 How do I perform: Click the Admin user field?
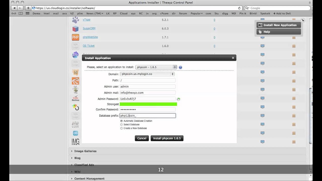pos(148,86)
